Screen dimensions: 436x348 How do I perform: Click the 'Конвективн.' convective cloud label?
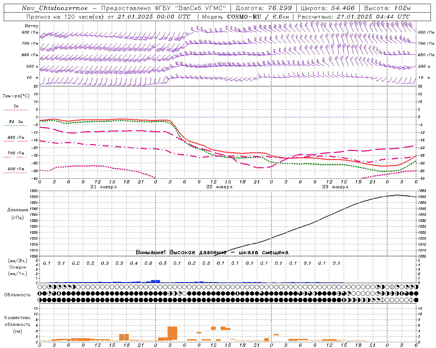pyautogui.click(x=17, y=318)
